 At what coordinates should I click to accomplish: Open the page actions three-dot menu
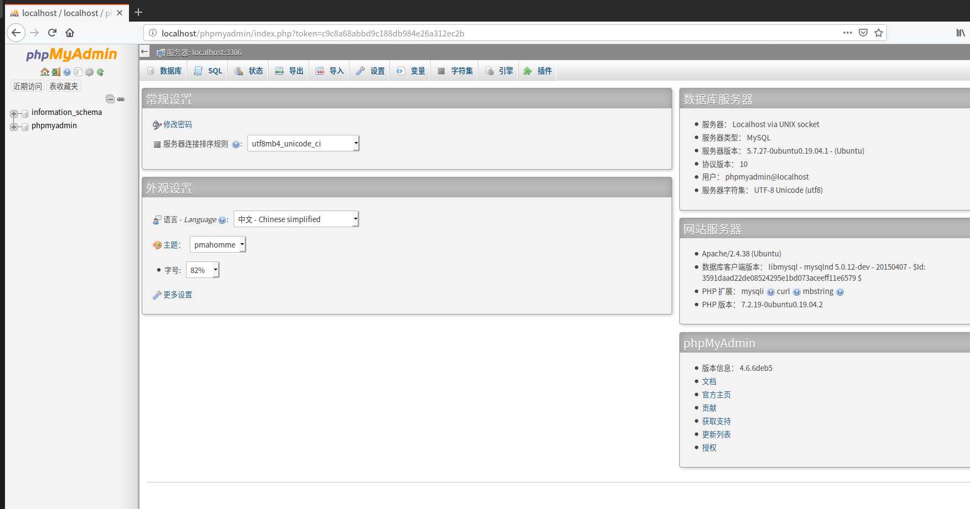pos(847,33)
